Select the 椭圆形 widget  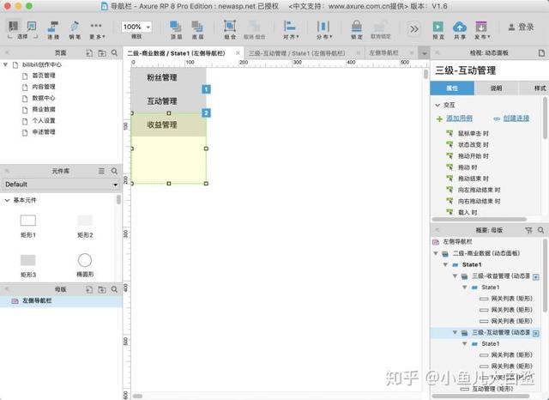[85, 265]
